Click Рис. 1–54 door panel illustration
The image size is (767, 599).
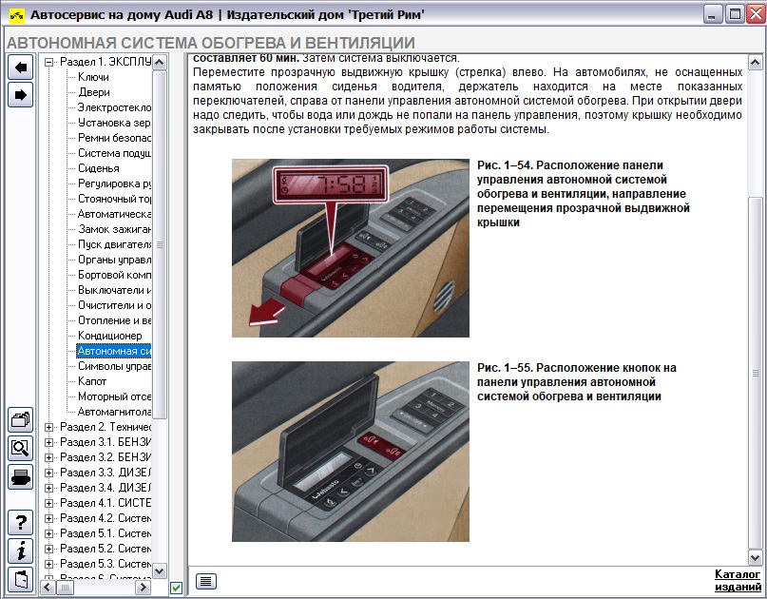[351, 248]
